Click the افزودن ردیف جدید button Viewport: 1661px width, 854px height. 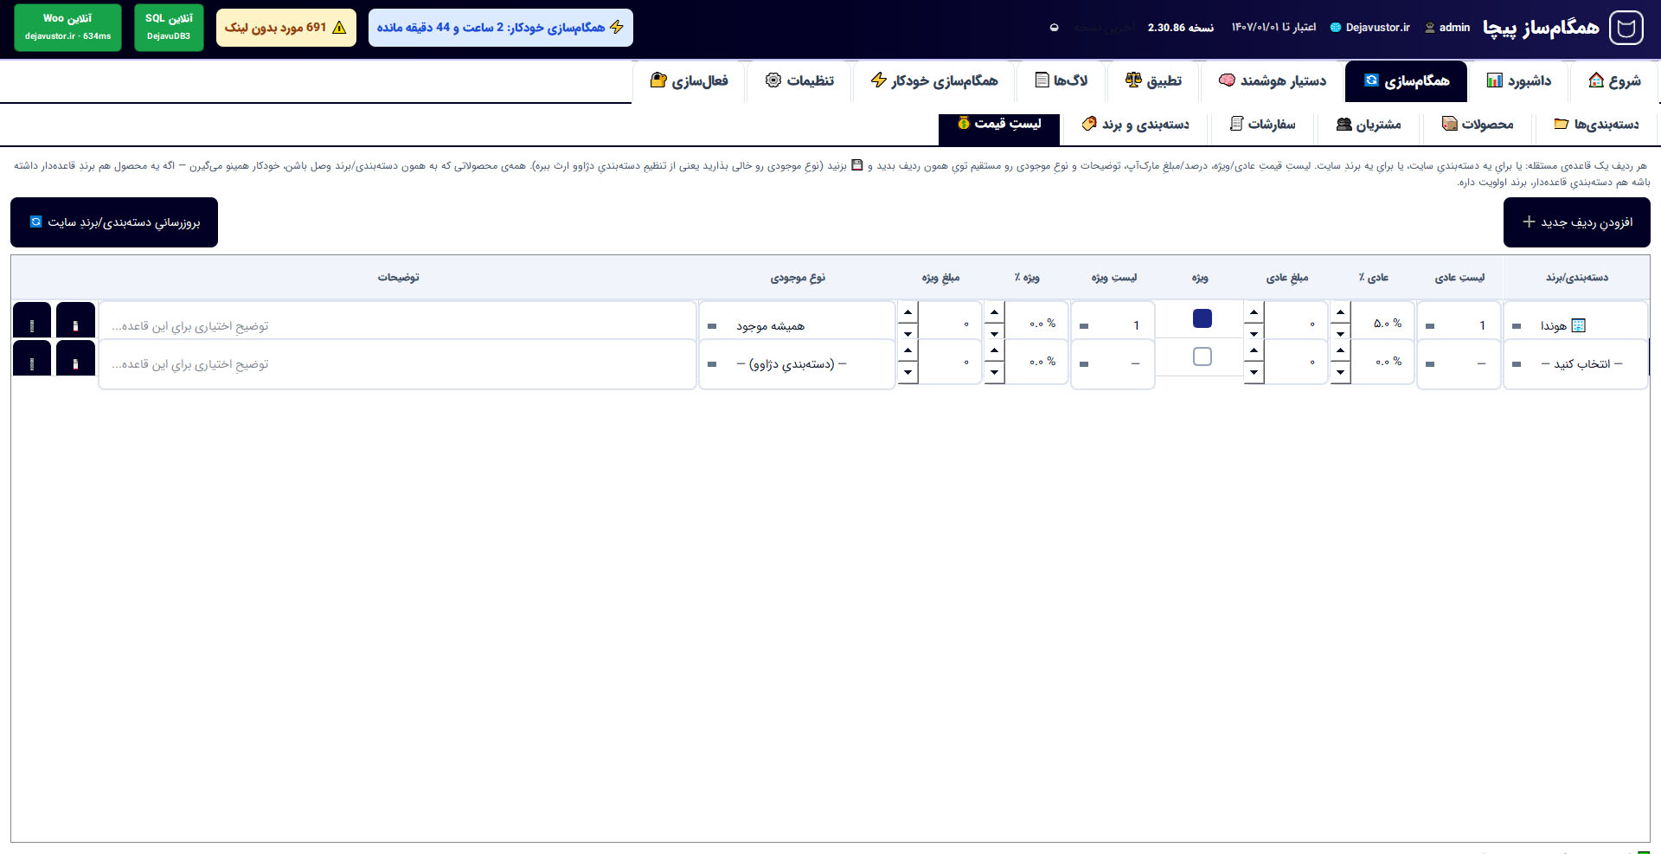coord(1577,222)
